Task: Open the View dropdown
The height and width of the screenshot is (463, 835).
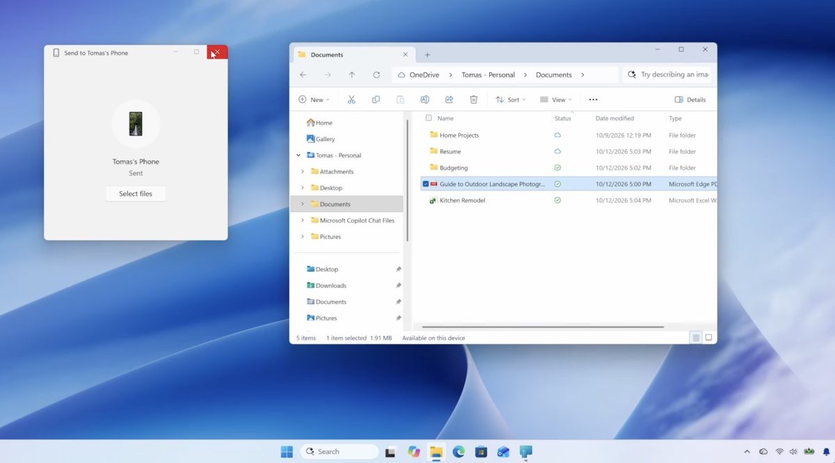Action: tap(556, 99)
